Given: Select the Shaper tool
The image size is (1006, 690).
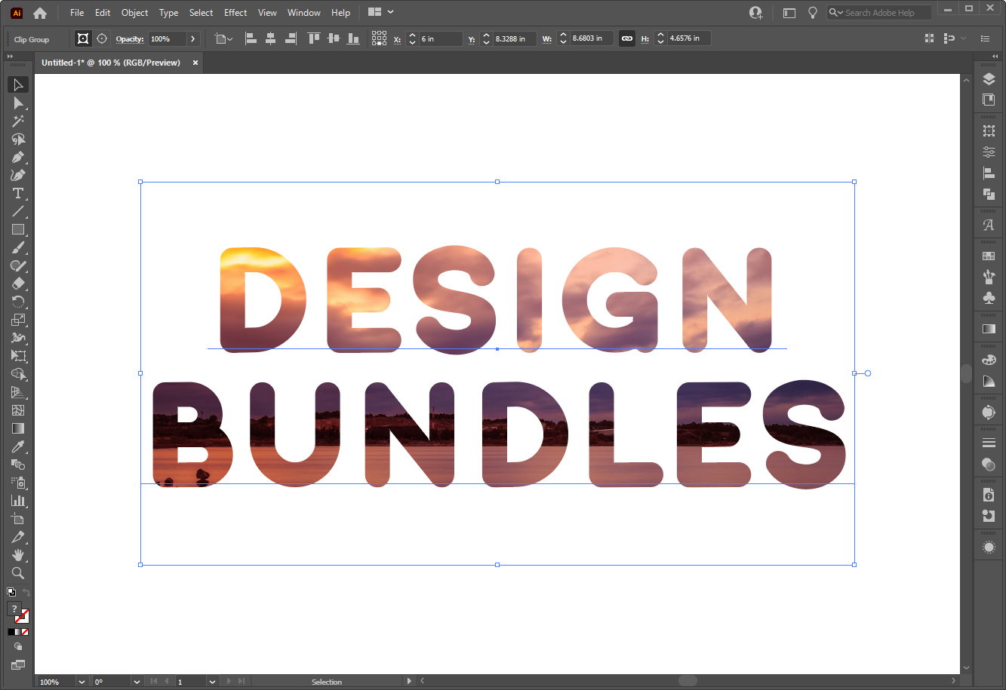Looking at the screenshot, I should (18, 265).
